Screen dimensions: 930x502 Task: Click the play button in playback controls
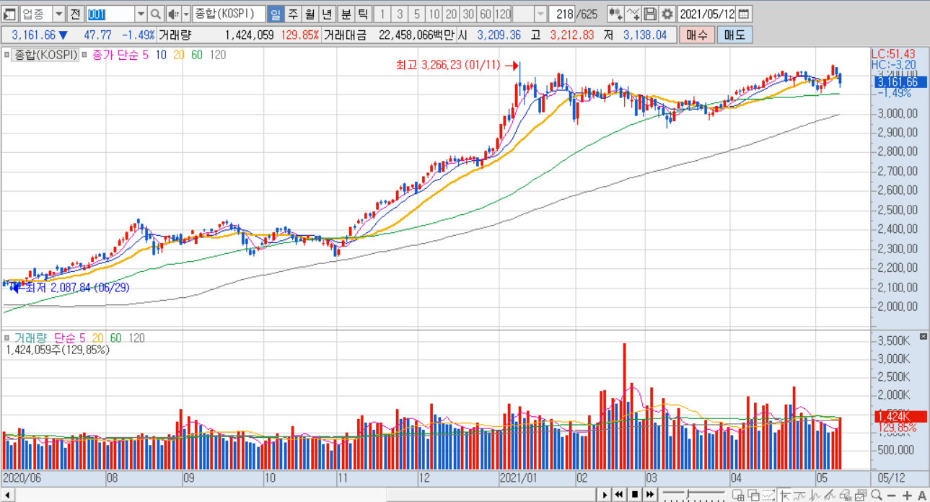[605, 495]
